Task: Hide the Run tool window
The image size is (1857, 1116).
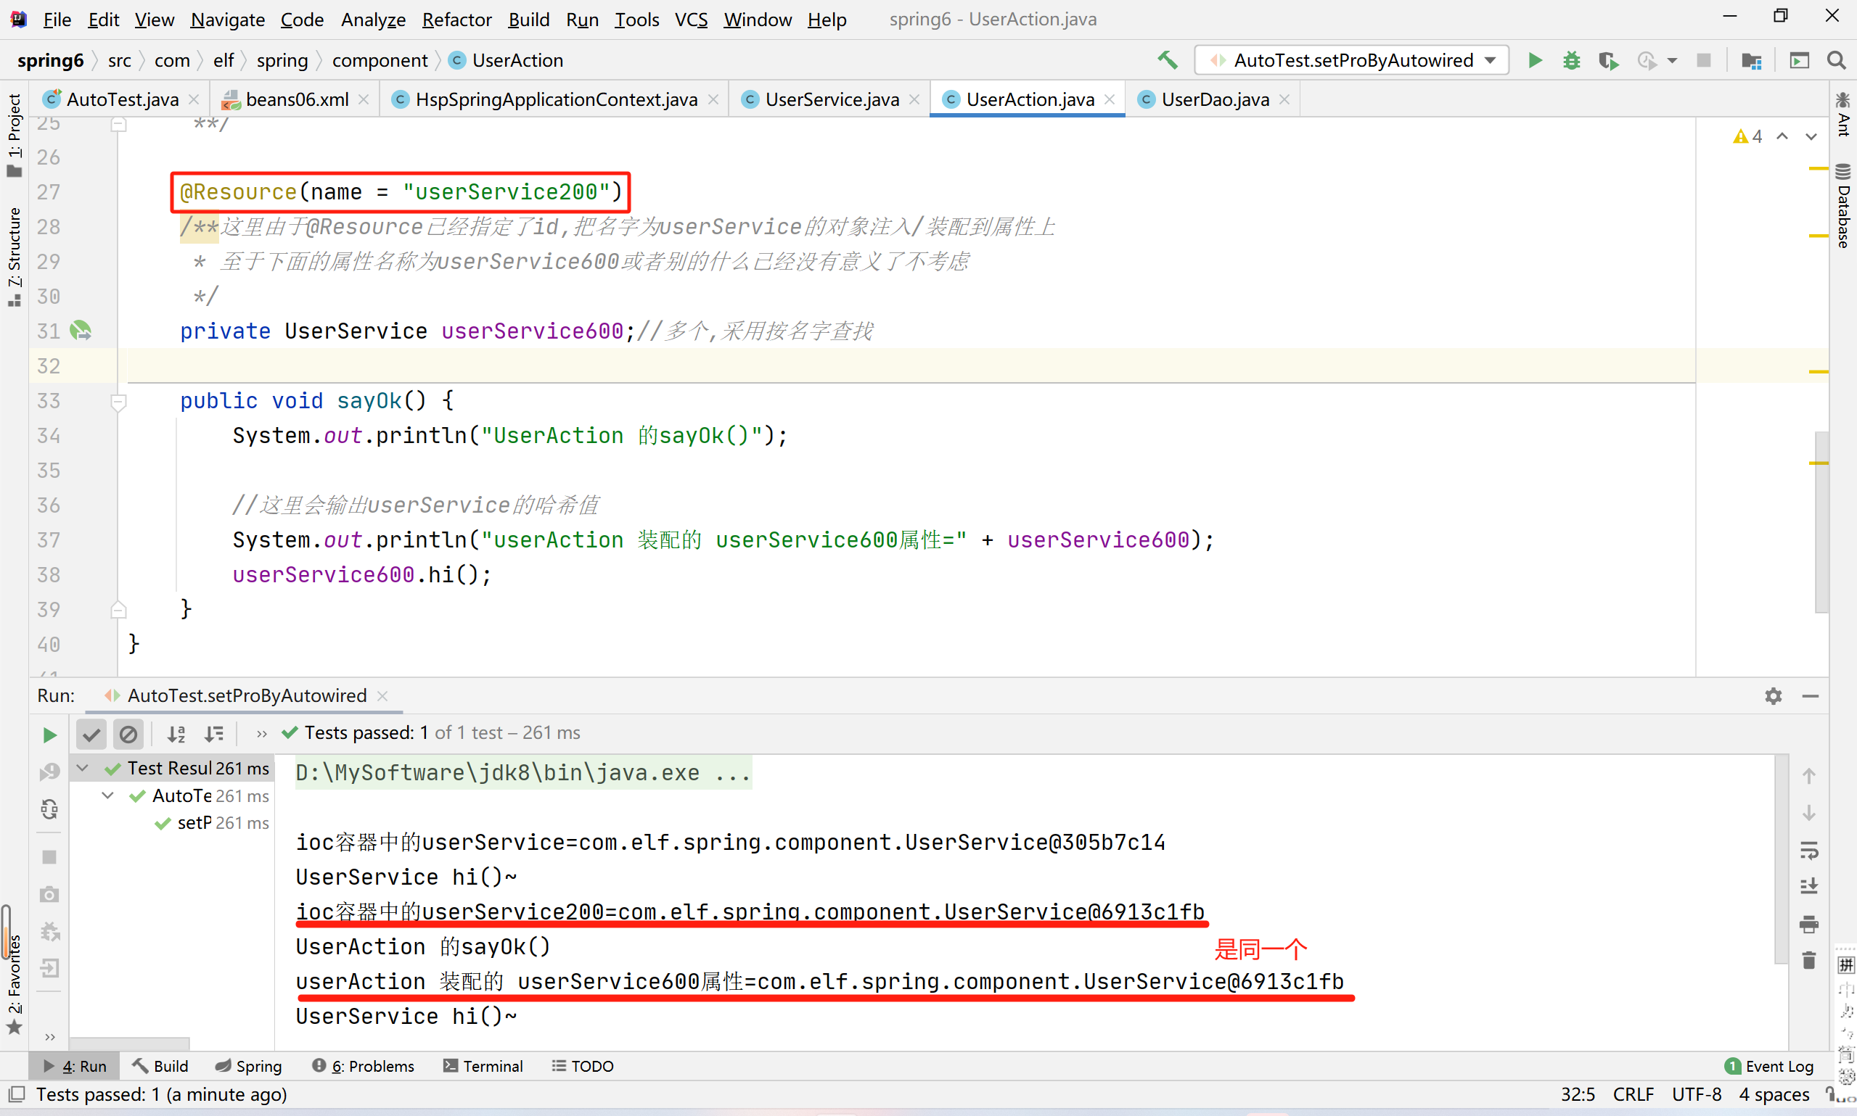Action: [x=1811, y=696]
